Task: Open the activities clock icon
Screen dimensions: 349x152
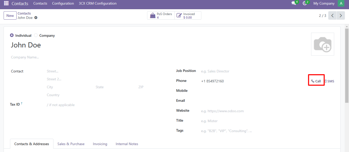Action: pyautogui.click(x=305, y=3)
